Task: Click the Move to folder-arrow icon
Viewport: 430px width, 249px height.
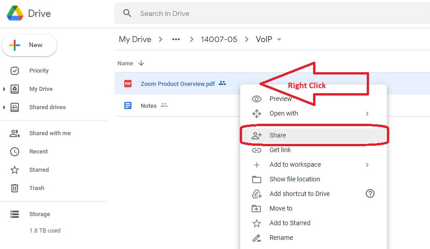Action: pos(256,208)
